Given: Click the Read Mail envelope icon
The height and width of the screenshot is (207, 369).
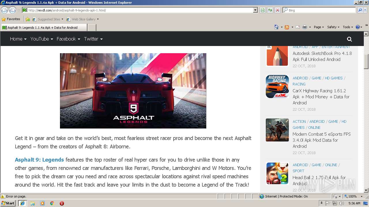Looking at the screenshot, I should pyautogui.click(x=298, y=27).
